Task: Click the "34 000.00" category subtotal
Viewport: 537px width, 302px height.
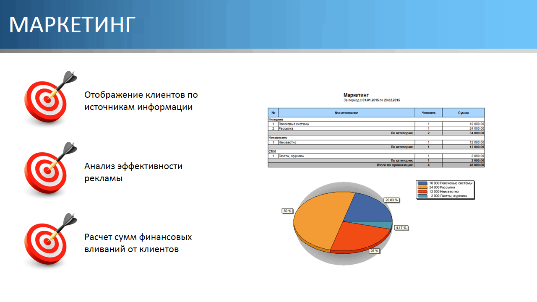Action: click(x=464, y=133)
